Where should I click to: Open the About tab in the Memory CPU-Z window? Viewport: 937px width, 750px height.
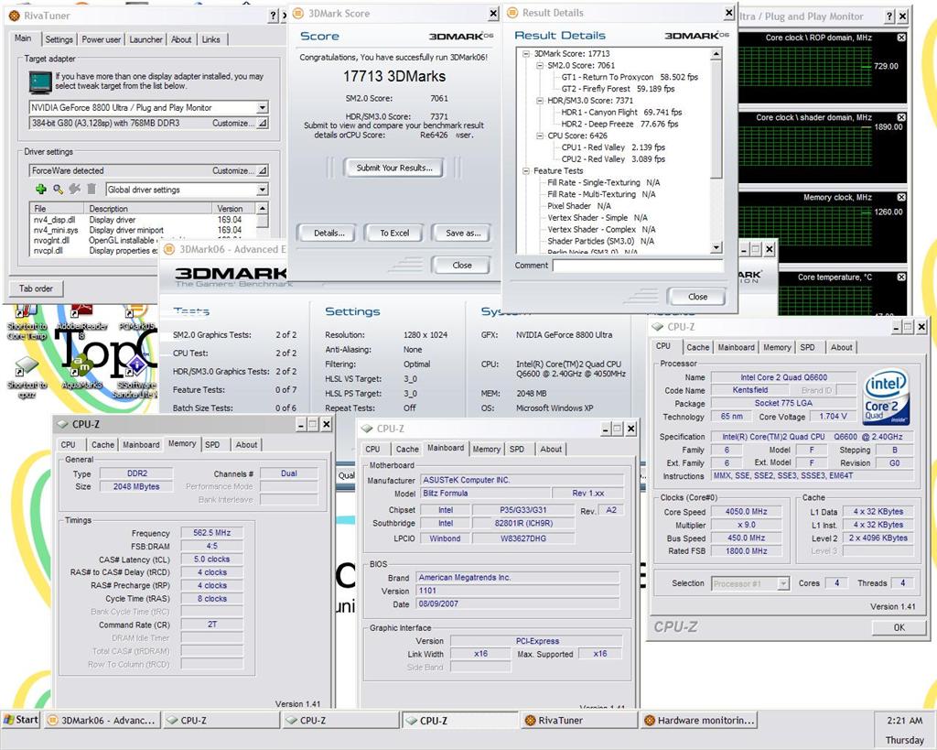[x=246, y=445]
